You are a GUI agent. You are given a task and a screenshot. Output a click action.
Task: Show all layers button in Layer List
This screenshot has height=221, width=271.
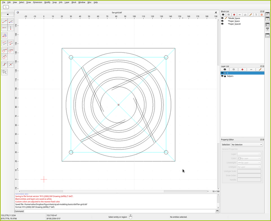(225, 69)
